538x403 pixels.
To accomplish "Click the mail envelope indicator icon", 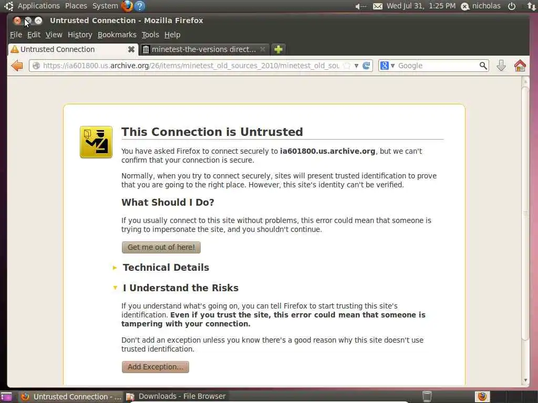I will click(x=377, y=6).
